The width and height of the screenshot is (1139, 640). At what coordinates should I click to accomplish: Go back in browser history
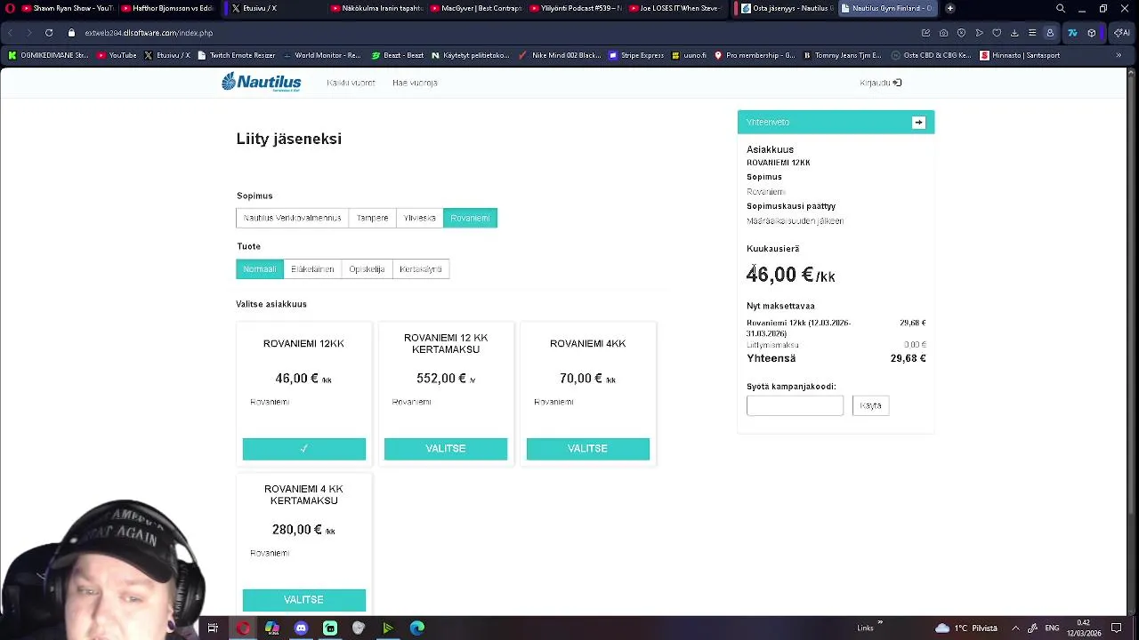[x=11, y=33]
